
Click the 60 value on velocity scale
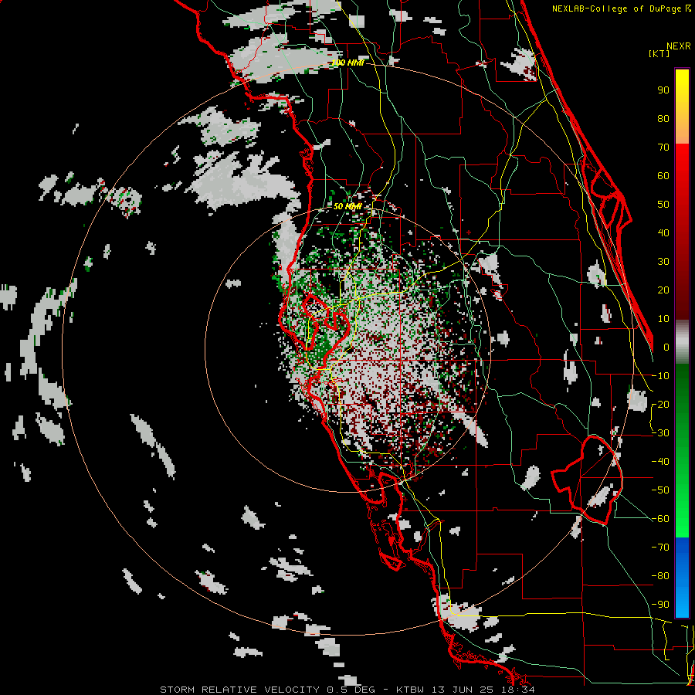[663, 176]
